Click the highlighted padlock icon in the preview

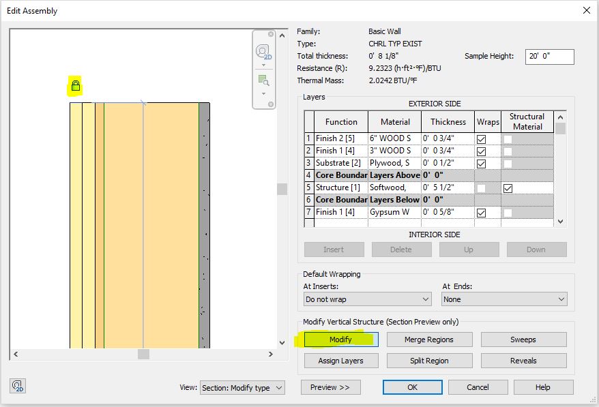75,86
